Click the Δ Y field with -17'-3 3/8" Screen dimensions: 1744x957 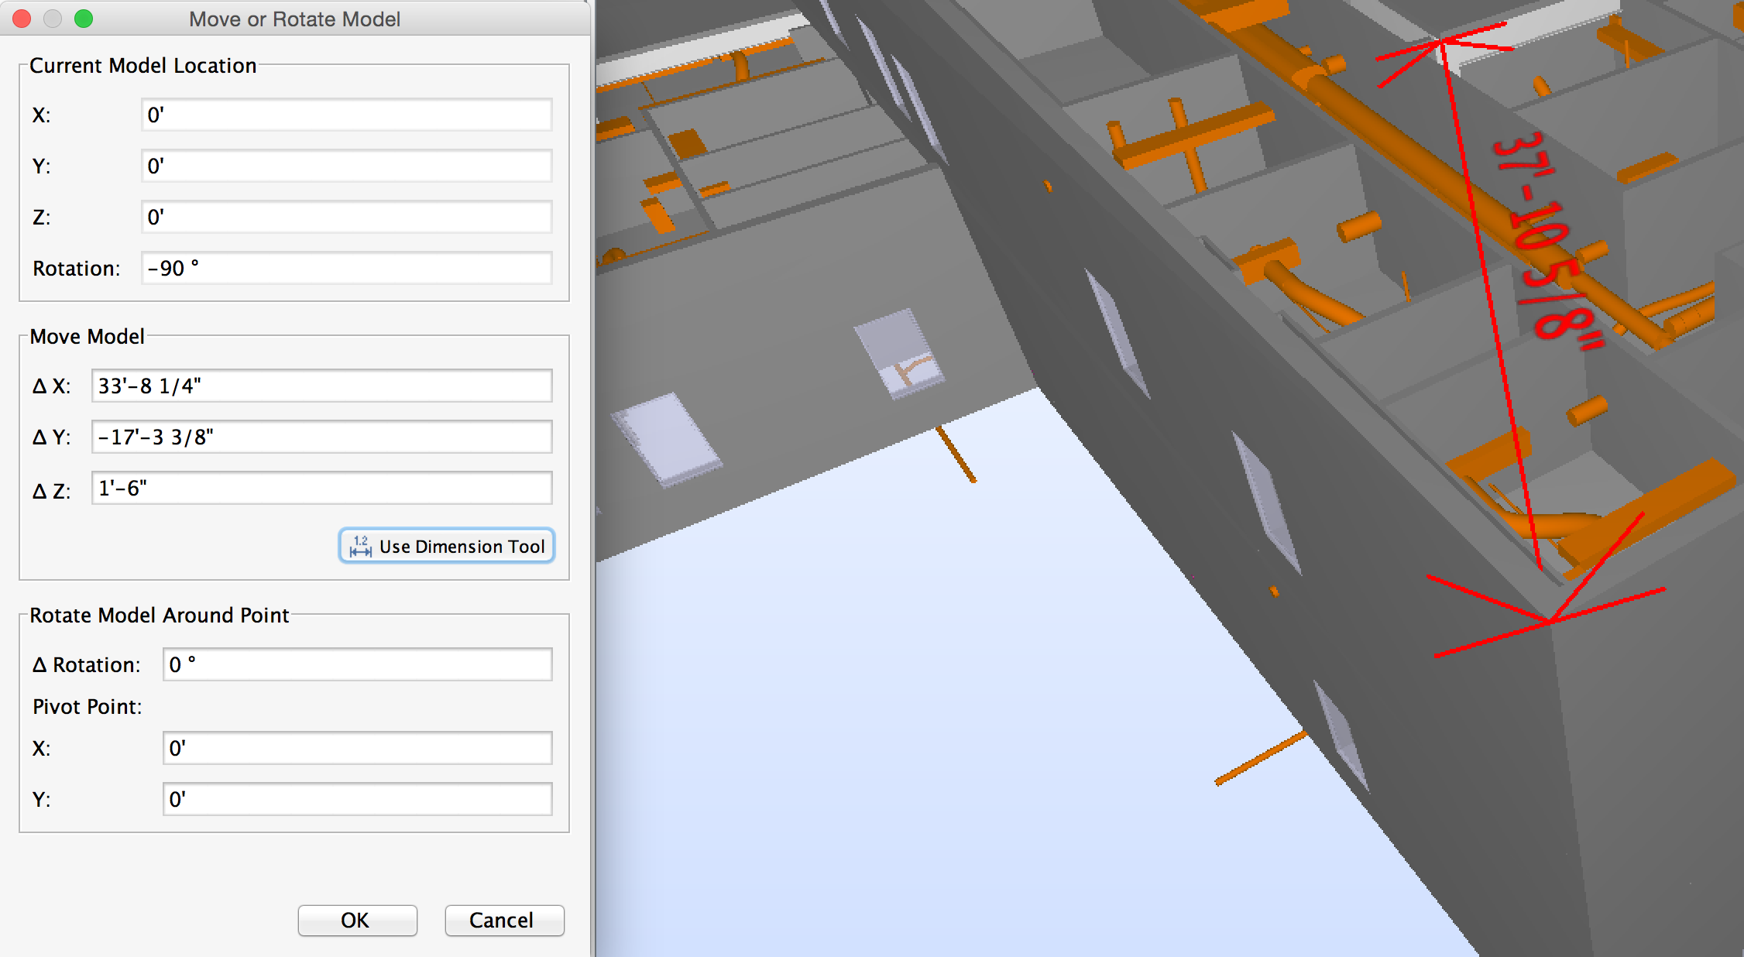321,437
